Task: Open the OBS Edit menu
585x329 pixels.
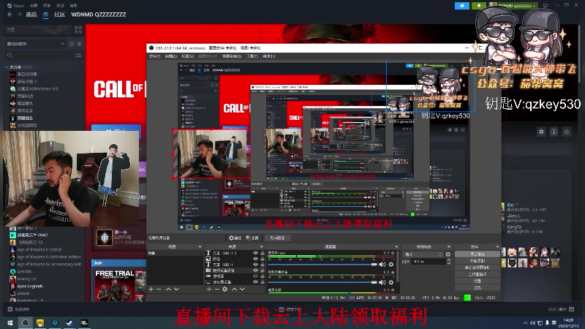Action: 171,56
